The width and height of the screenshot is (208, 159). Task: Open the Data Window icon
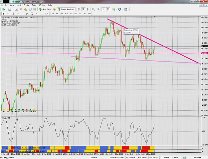21,9
